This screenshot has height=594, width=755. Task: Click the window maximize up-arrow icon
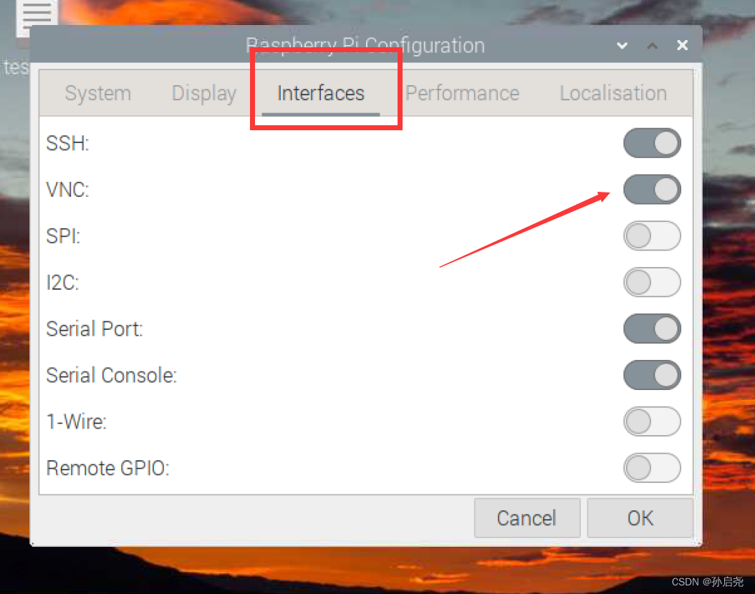point(653,46)
